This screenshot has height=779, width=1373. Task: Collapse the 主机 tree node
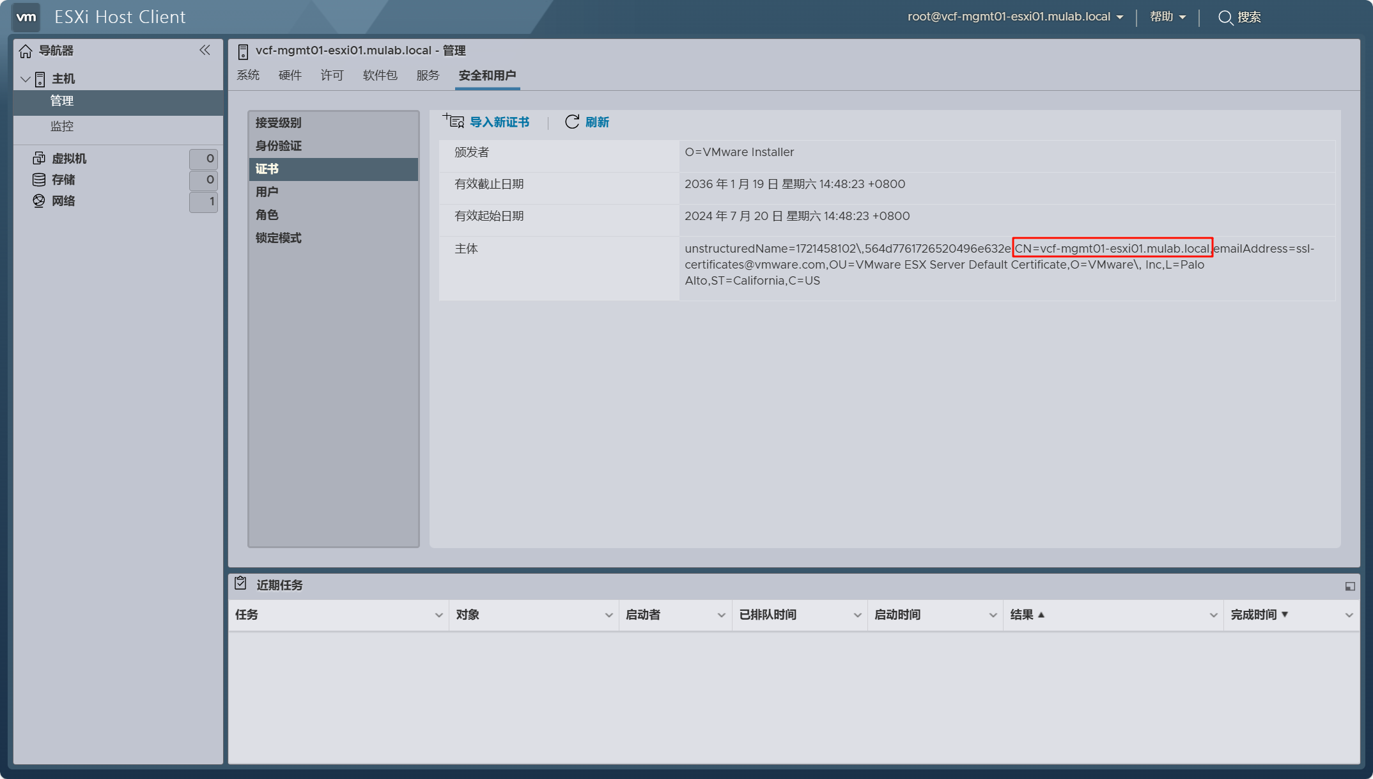pos(26,79)
